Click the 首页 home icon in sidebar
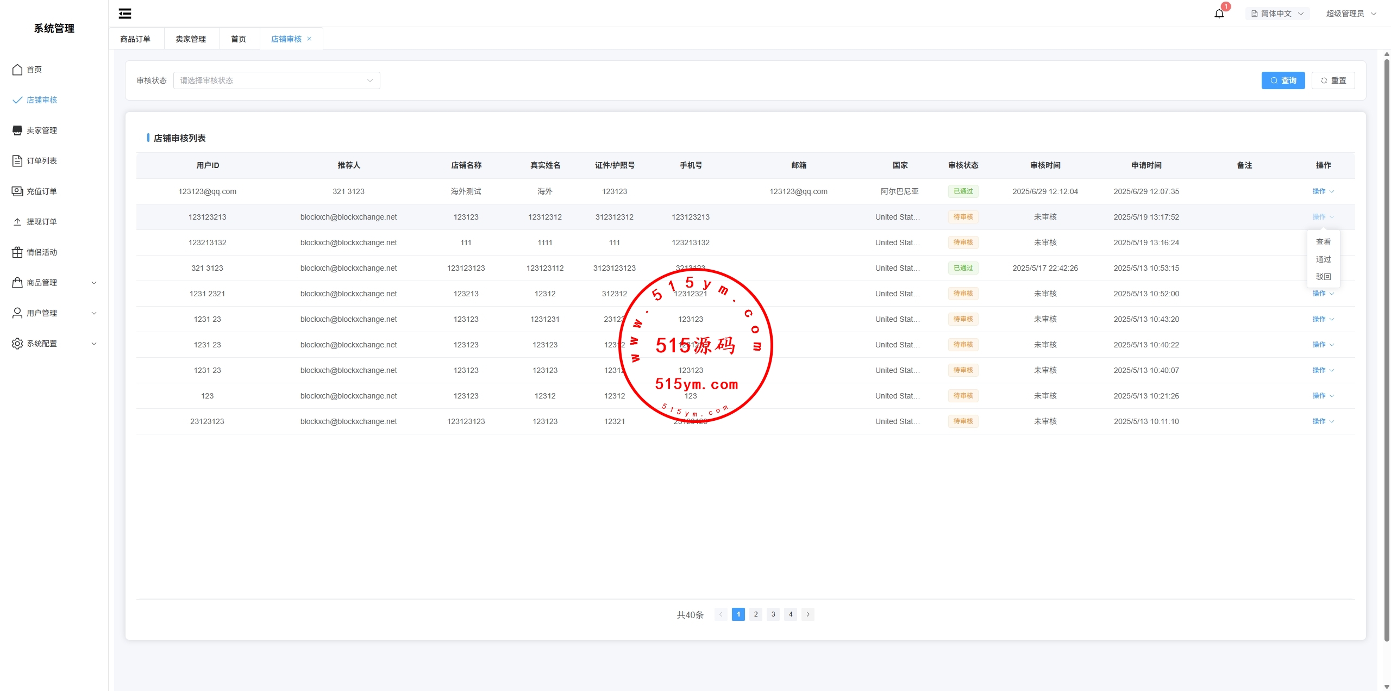Viewport: 1391px width, 691px height. (x=17, y=70)
